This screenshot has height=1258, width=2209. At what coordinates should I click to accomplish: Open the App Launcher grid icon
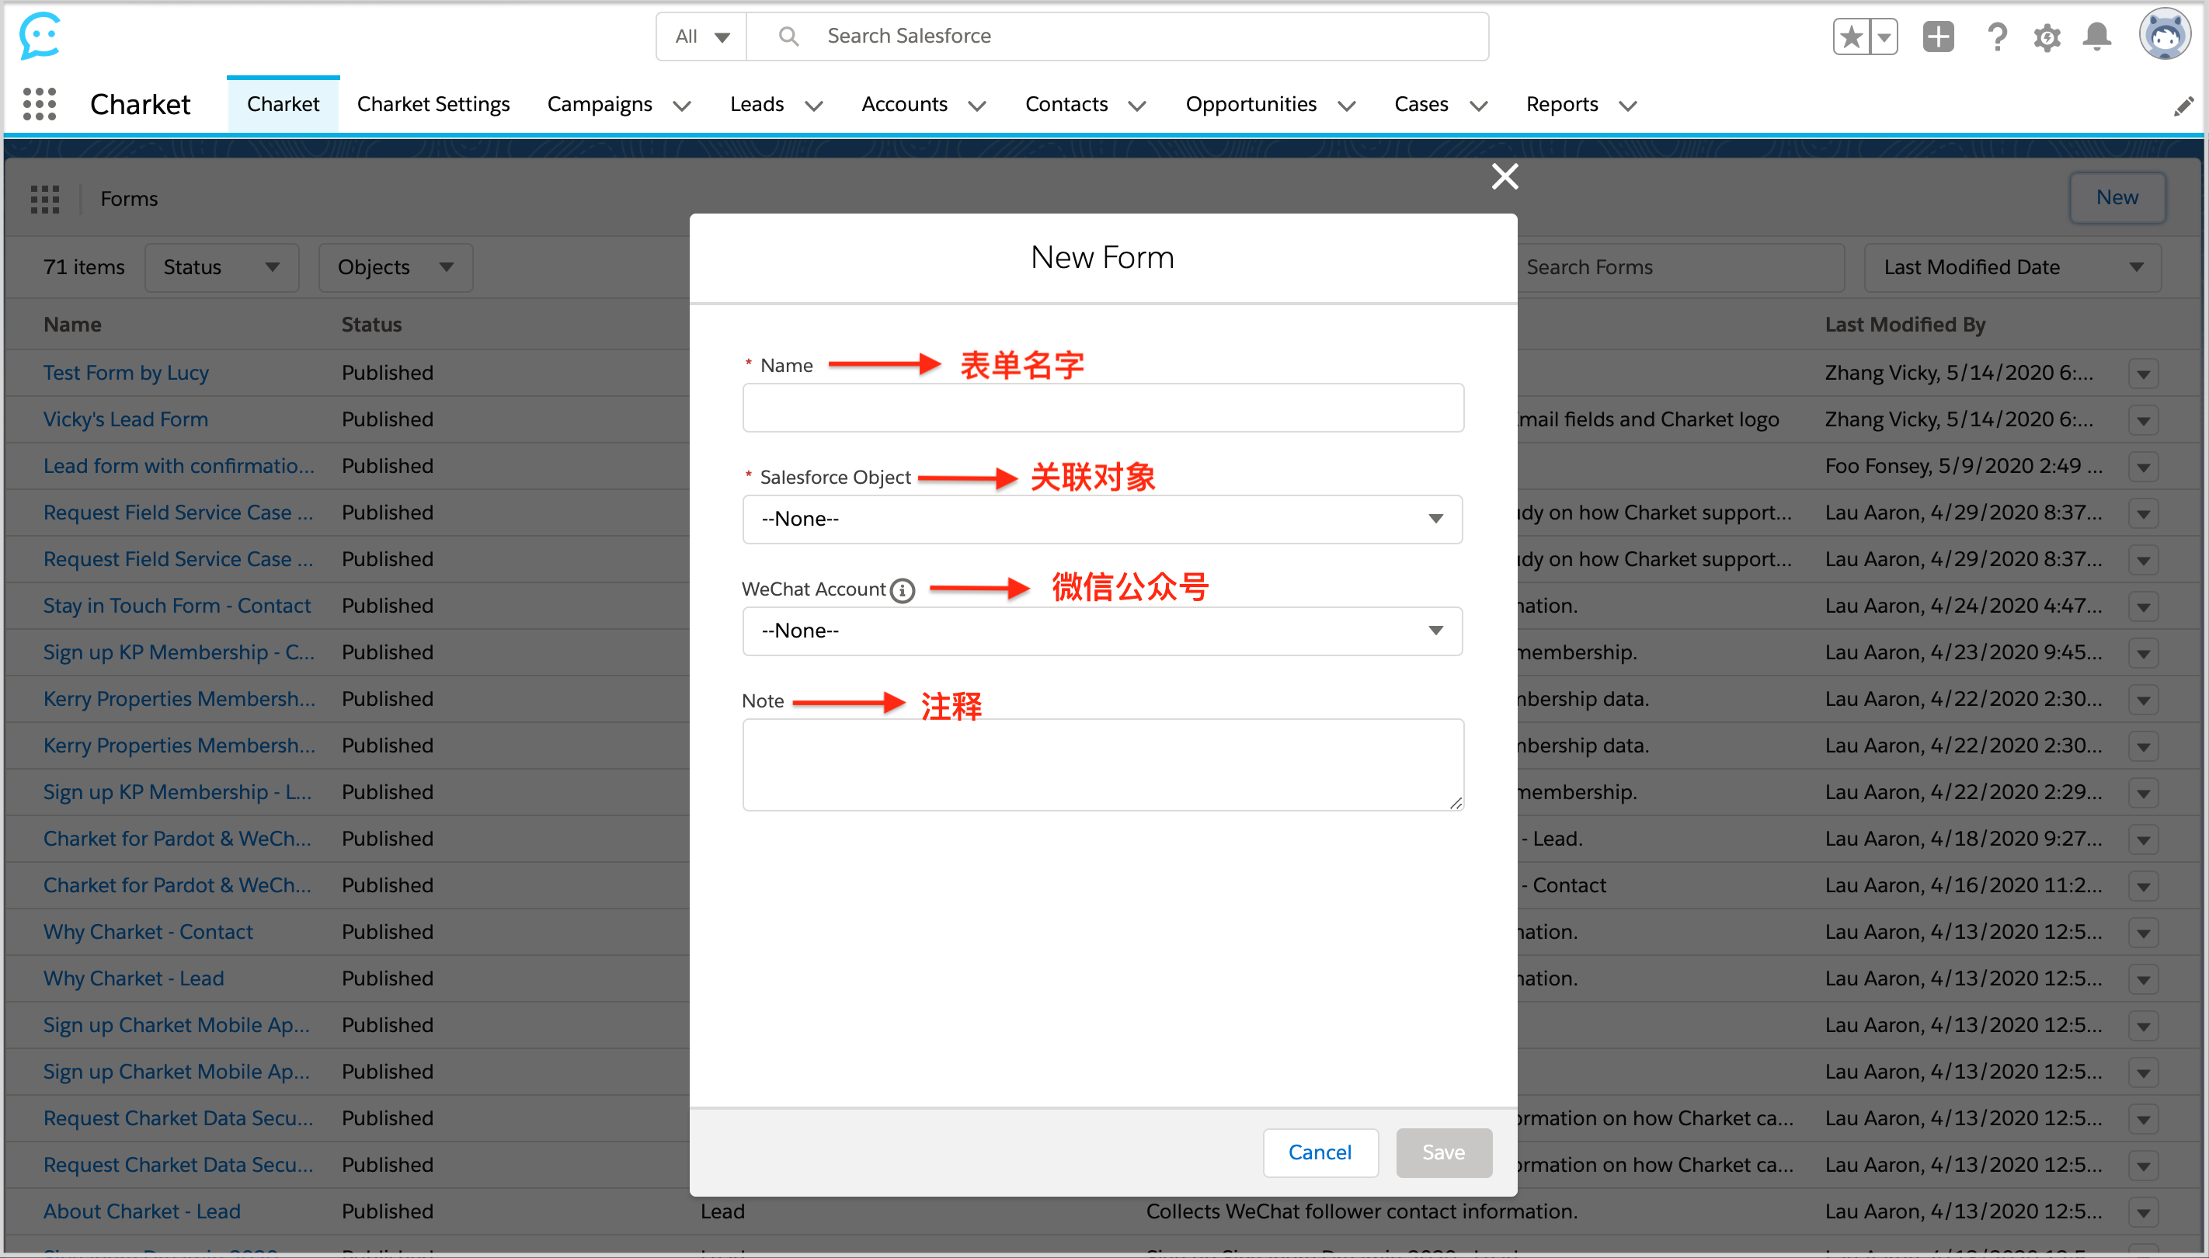click(40, 105)
